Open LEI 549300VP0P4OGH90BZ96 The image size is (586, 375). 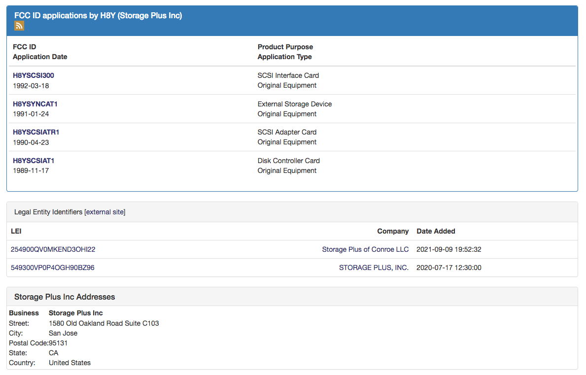[x=52, y=268]
